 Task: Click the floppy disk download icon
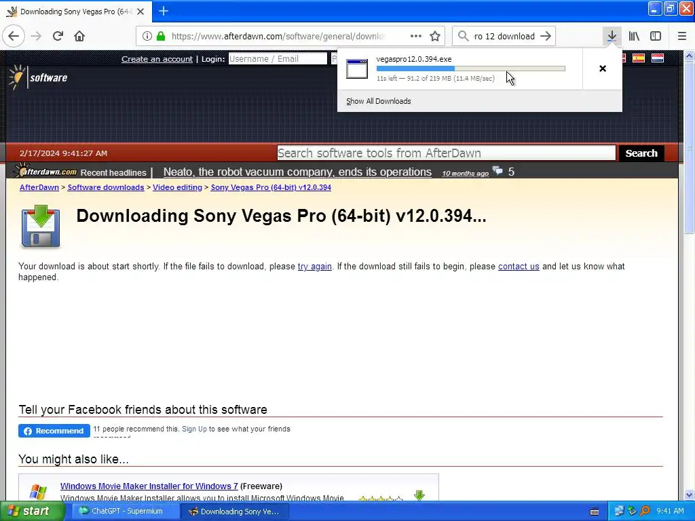tap(40, 226)
